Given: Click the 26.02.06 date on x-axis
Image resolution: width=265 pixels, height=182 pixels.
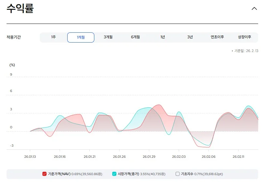Looking at the screenshot, I should pyautogui.click(x=209, y=157).
